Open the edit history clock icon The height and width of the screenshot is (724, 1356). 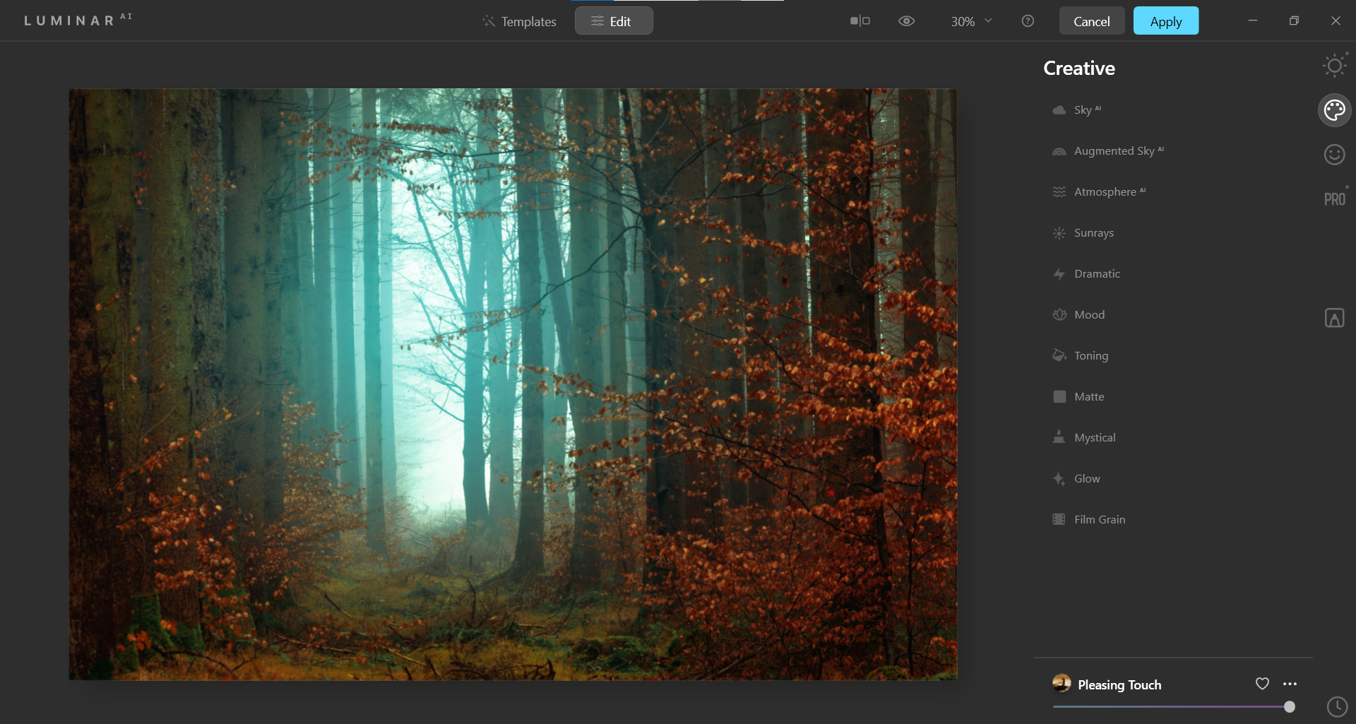1337,706
